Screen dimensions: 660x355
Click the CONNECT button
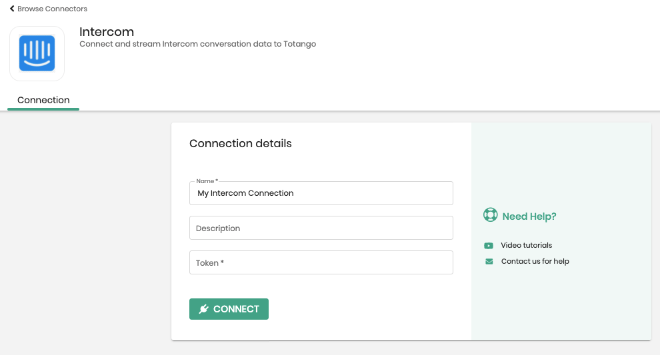(229, 309)
